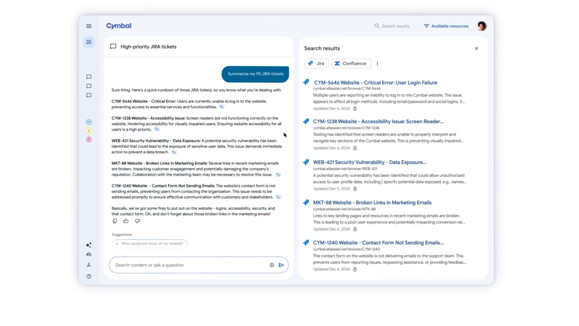Viewport: 579px width, 326px height.
Task: Click the Search results field at the top
Action: [x=392, y=26]
